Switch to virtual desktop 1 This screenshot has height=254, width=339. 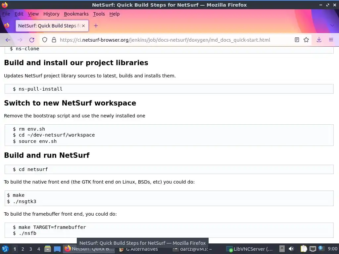tap(15, 249)
